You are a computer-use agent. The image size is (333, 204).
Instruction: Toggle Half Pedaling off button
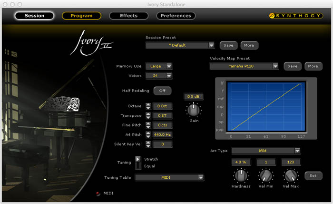click(x=163, y=91)
